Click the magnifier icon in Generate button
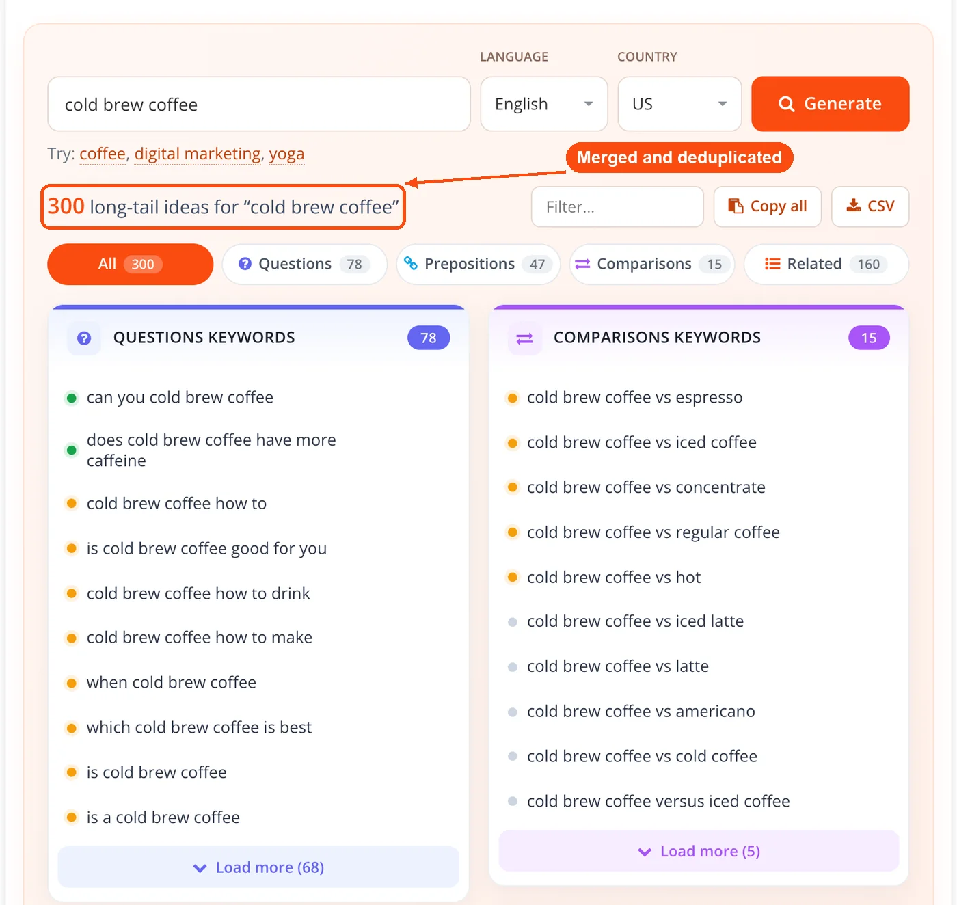 click(x=787, y=104)
